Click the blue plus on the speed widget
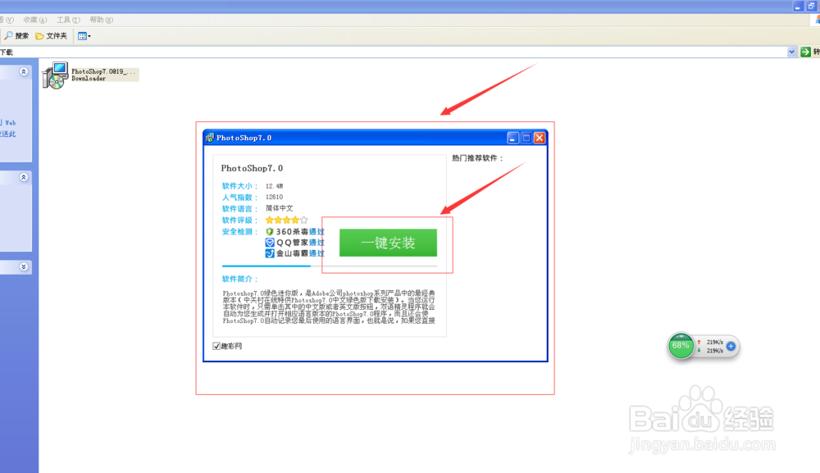The width and height of the screenshot is (820, 473). 731,346
